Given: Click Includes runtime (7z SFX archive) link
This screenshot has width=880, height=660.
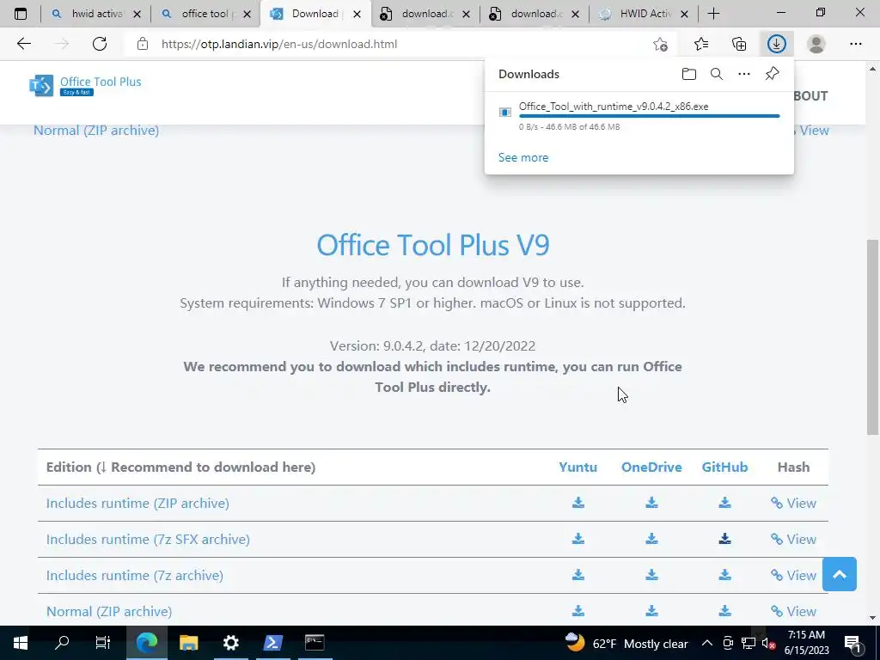Looking at the screenshot, I should (x=148, y=540).
